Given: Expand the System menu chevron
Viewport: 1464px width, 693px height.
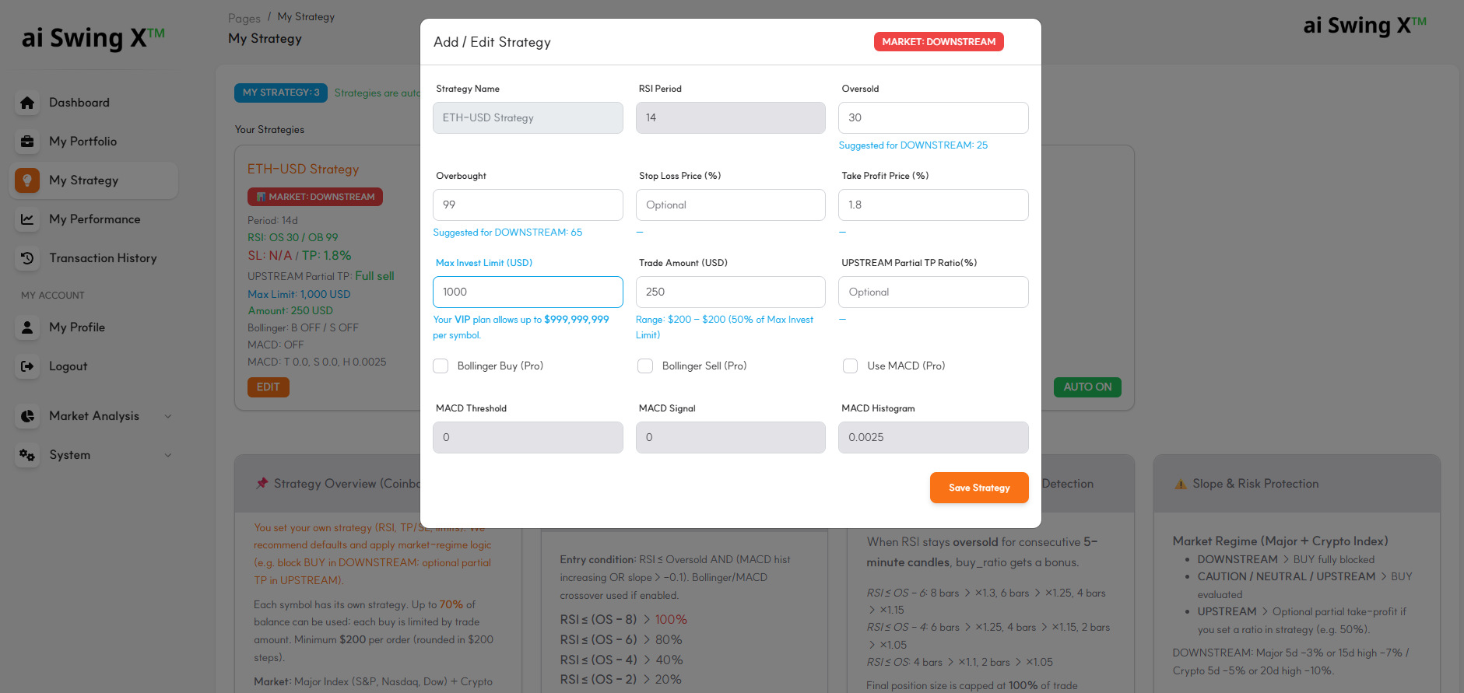Looking at the screenshot, I should point(168,455).
